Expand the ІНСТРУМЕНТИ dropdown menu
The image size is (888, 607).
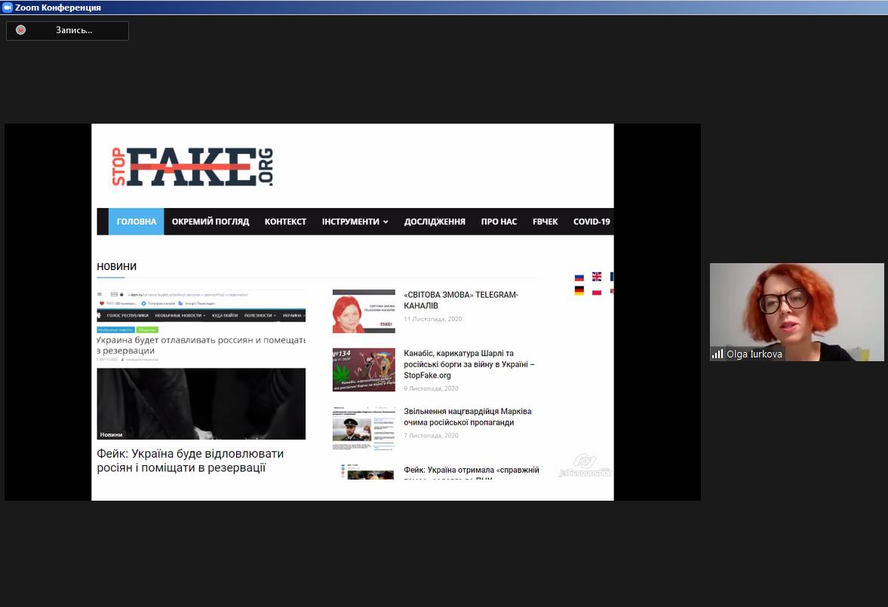355,222
